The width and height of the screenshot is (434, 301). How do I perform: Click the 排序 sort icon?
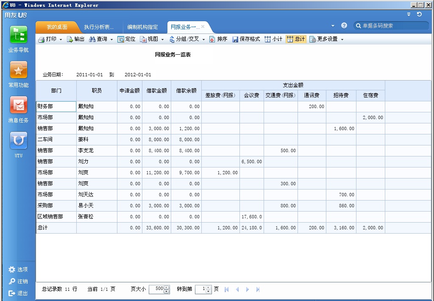212,39
